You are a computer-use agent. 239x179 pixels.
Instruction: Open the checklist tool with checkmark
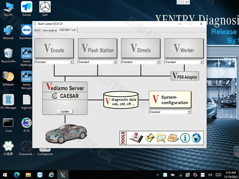click(x=150, y=138)
